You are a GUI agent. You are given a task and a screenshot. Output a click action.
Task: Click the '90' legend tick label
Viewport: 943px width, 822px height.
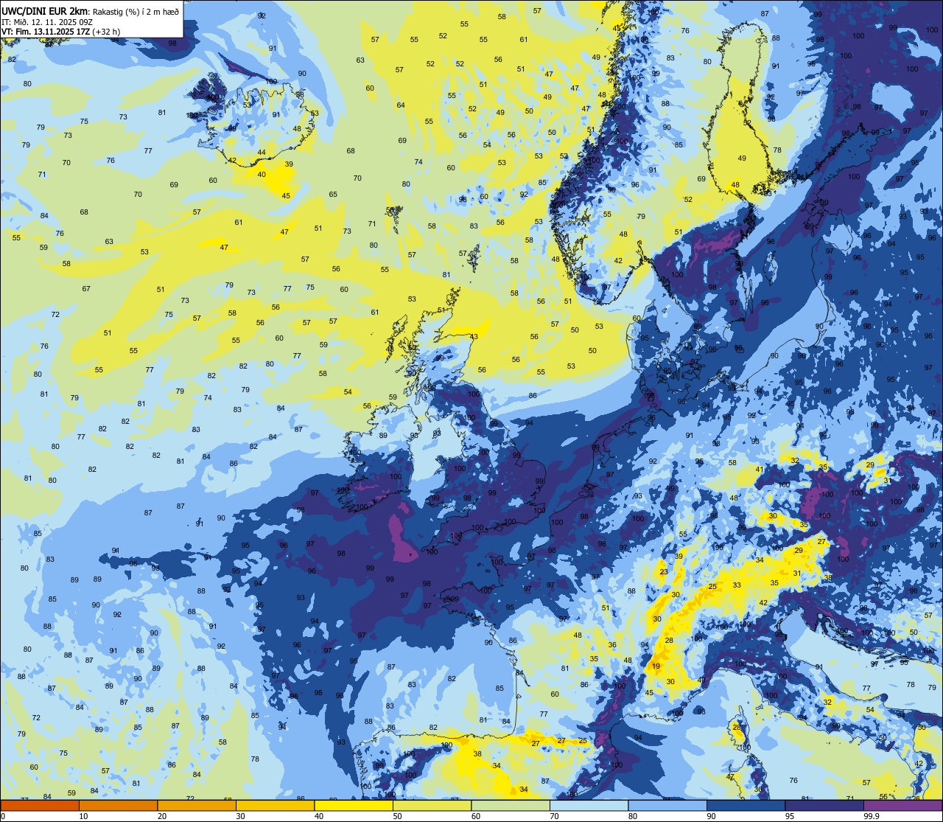pos(711,816)
